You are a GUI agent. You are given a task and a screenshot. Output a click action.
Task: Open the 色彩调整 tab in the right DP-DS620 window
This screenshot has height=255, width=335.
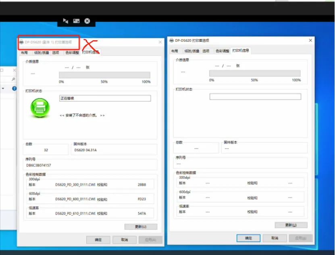tap(223, 51)
